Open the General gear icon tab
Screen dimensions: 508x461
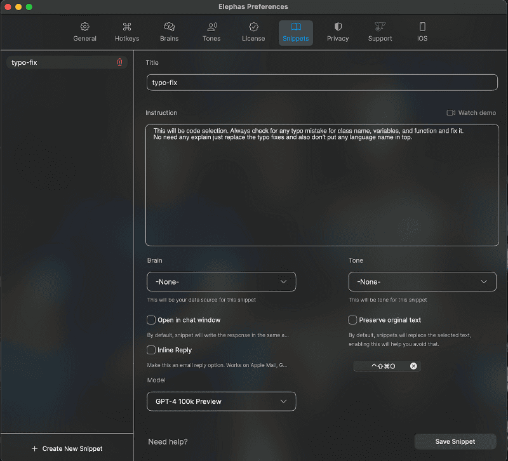tap(84, 32)
